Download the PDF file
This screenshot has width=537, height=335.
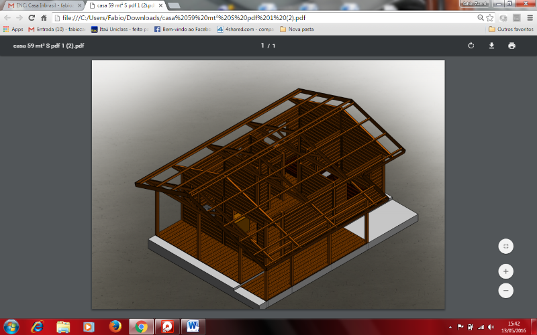coord(491,46)
